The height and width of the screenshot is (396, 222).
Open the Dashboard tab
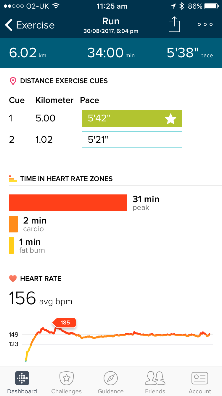[22, 382]
